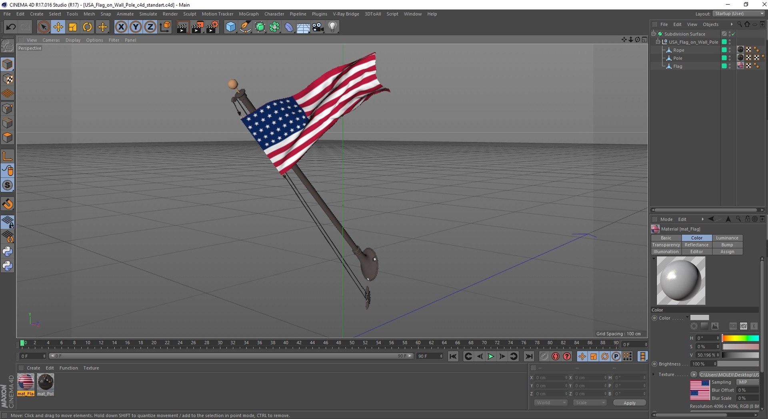The image size is (768, 419).
Task: Open the Illumination tab
Action: (666, 252)
